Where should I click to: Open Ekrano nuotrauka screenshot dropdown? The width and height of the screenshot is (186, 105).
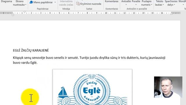19,3
